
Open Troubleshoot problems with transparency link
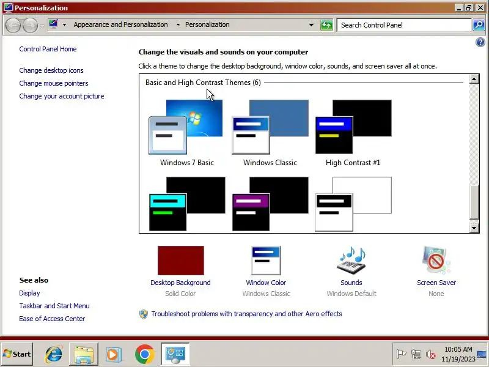[x=246, y=314]
